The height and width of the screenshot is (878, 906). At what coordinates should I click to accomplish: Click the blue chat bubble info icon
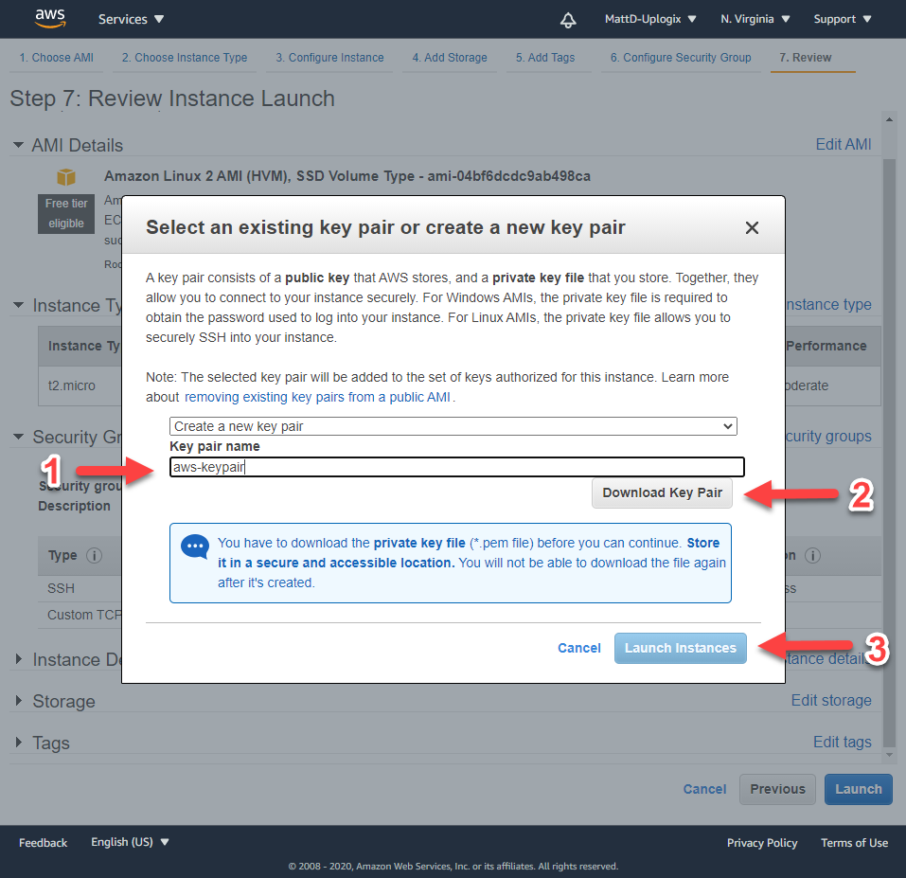click(x=195, y=547)
